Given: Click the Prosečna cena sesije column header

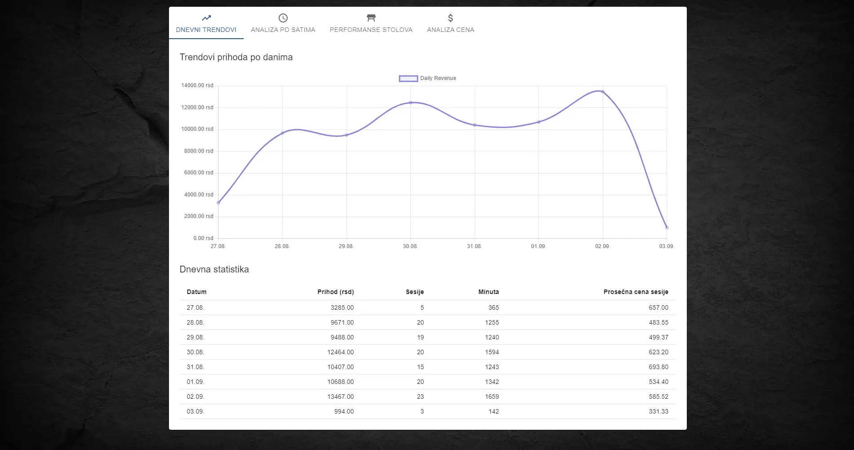Looking at the screenshot, I should coord(636,292).
